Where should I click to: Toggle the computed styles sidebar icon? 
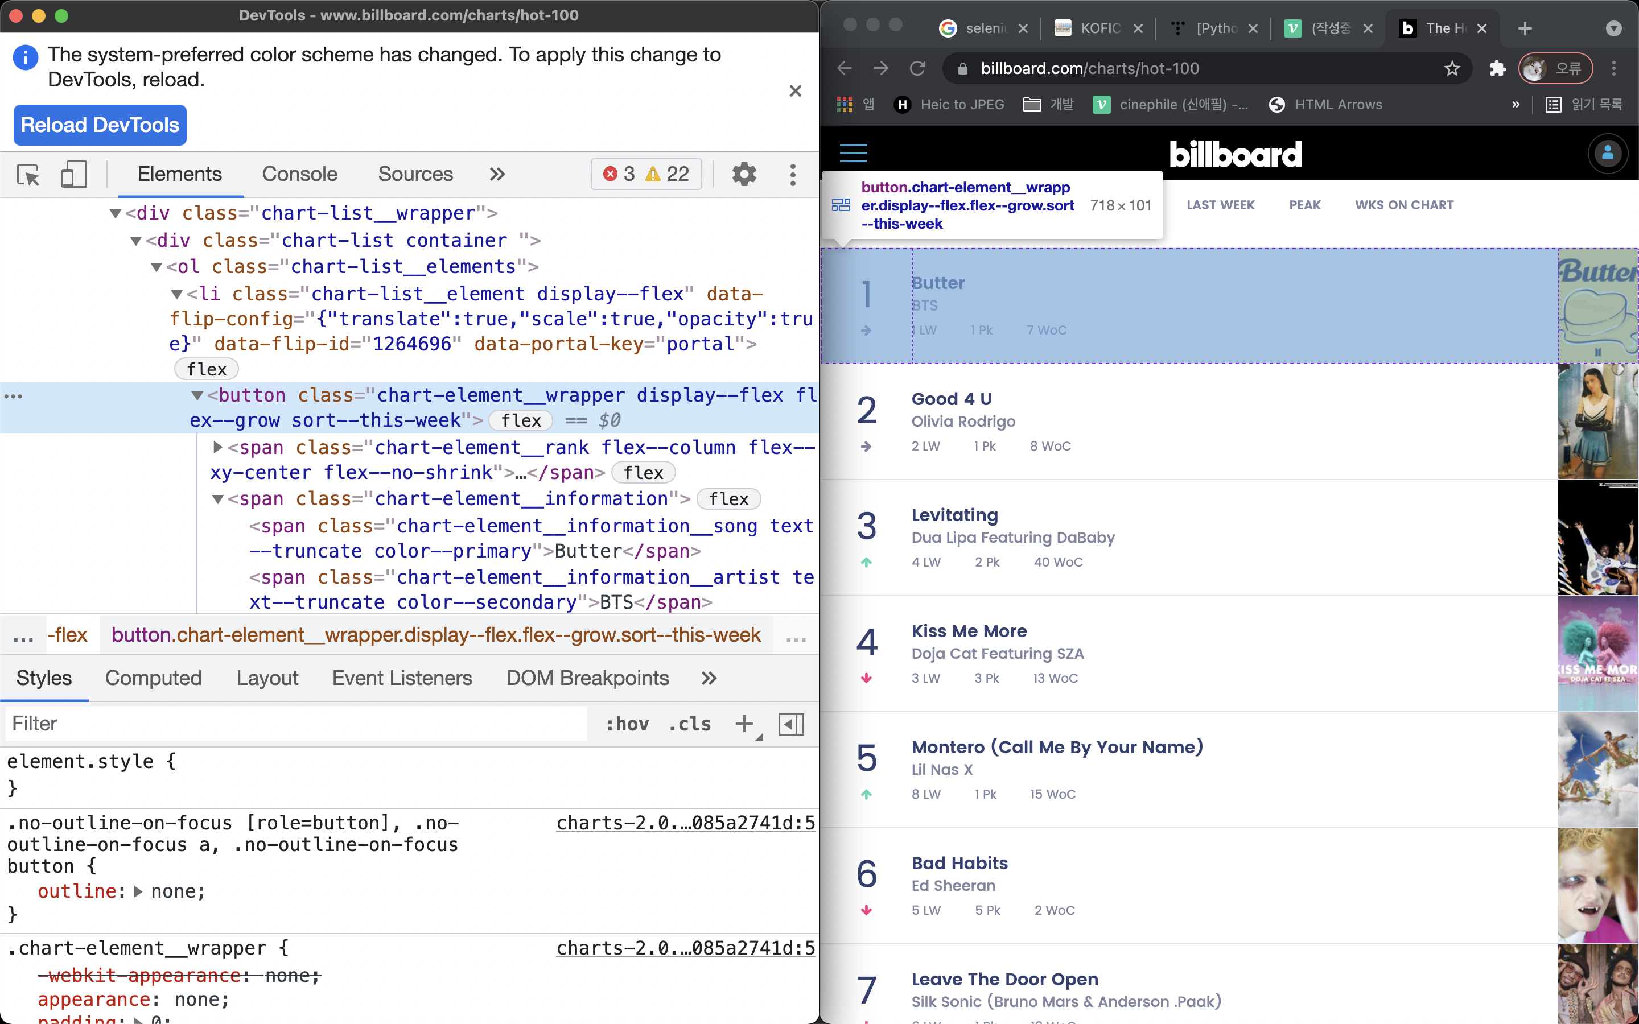click(791, 724)
